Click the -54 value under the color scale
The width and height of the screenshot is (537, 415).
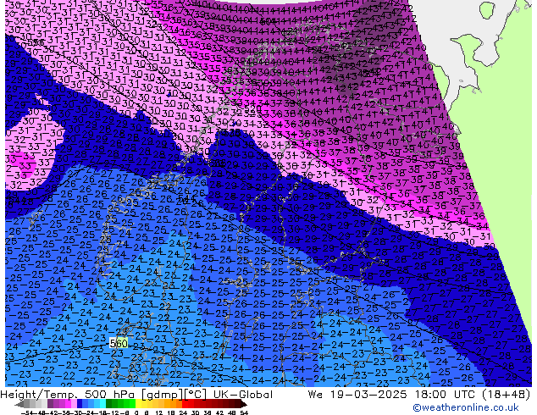tap(27, 412)
